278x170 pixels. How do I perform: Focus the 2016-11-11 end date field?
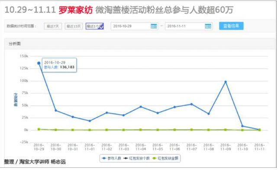189,26
